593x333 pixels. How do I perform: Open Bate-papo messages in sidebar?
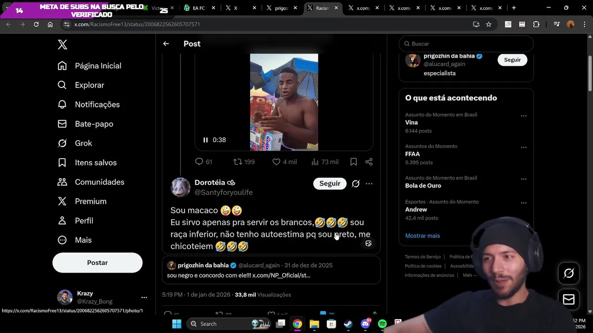click(85, 124)
